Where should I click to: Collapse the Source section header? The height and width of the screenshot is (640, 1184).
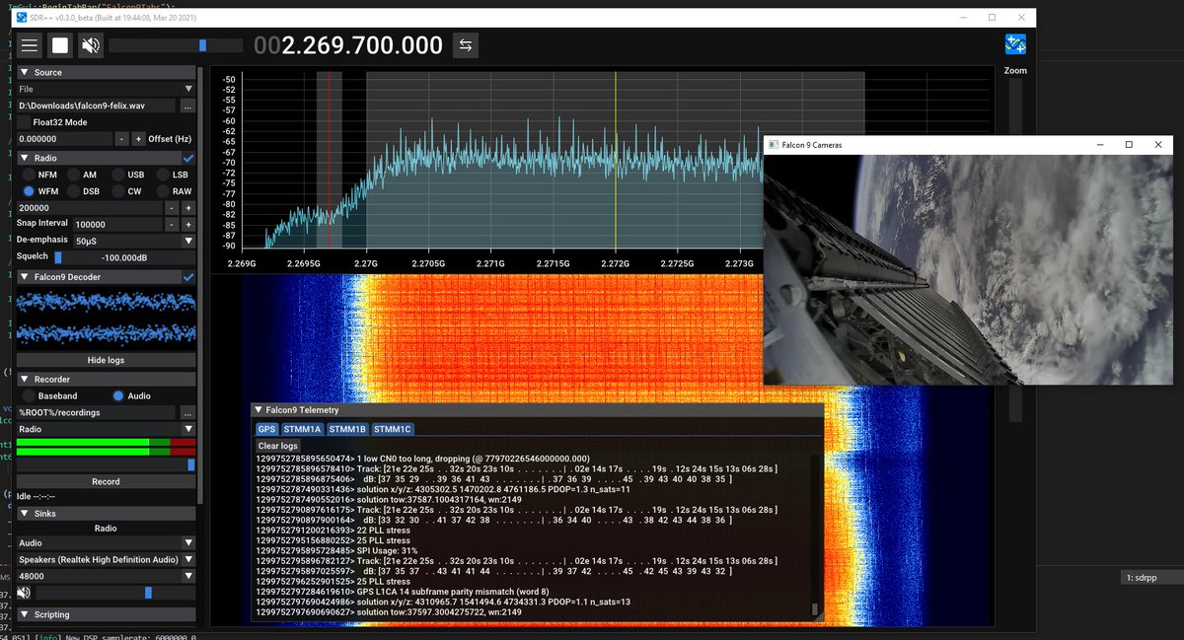pos(106,72)
